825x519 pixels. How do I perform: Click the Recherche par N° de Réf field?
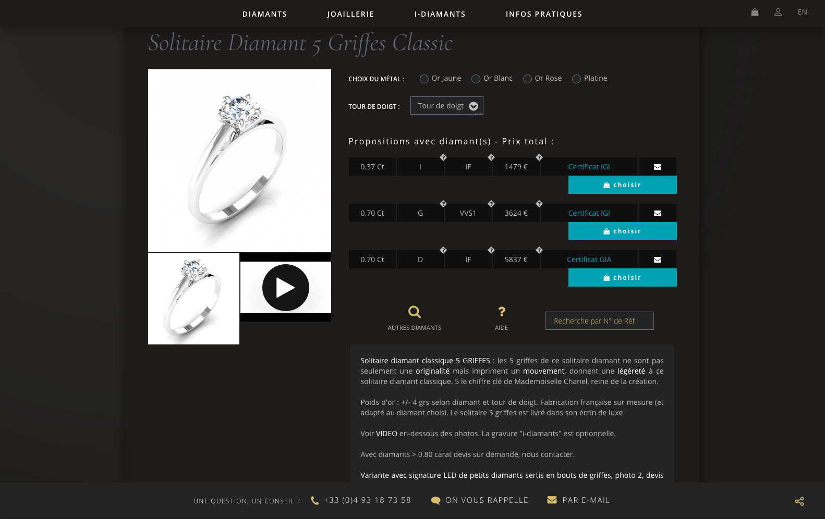coord(600,321)
